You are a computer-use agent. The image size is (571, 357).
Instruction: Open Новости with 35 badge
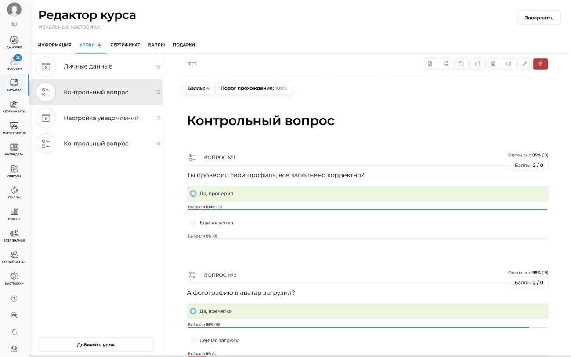[14, 63]
